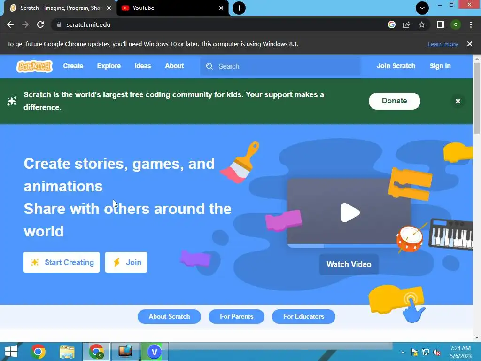
Task: Open the Explore menu item
Action: click(109, 66)
